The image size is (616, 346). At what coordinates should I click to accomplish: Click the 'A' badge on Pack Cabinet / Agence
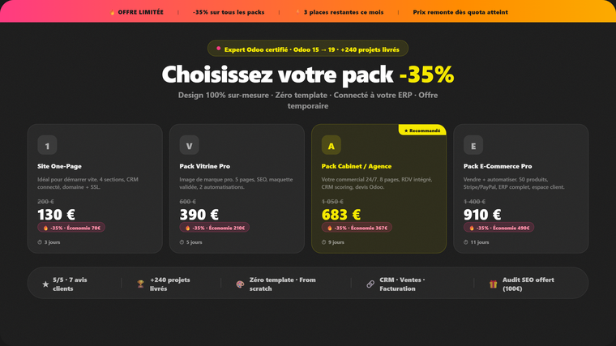click(x=332, y=146)
